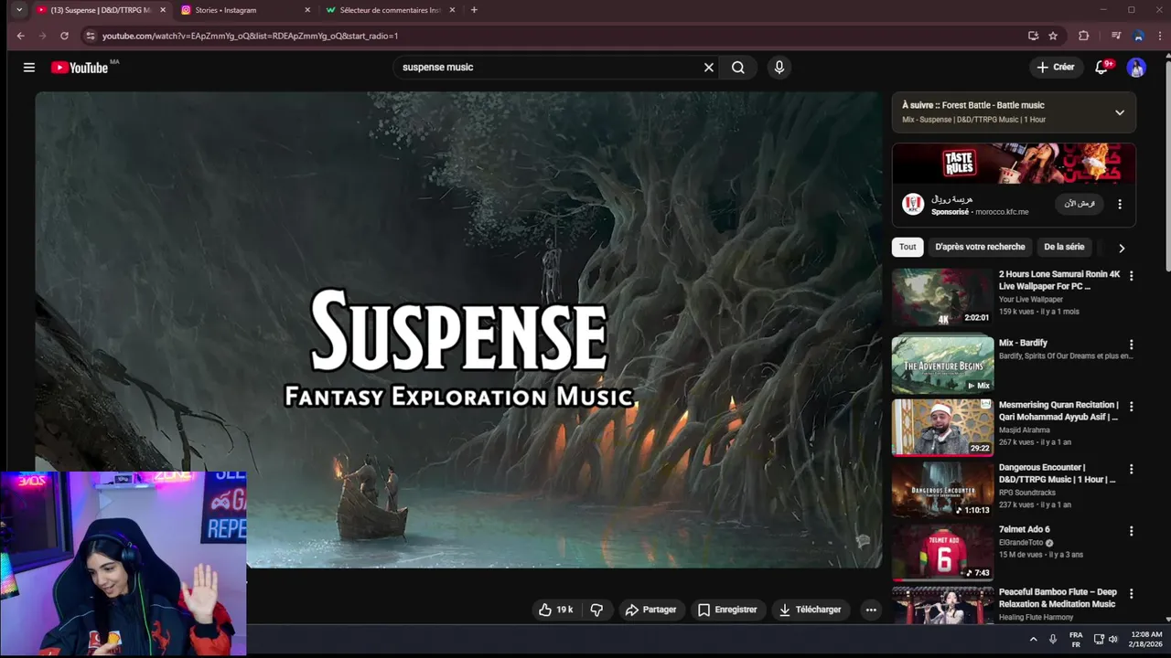Open options for Dangerous Encounter video
This screenshot has height=658, width=1171.
click(x=1131, y=469)
